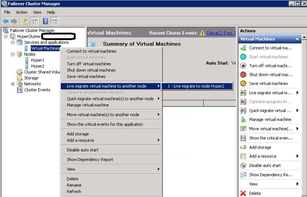
Task: Click the Help question mark toolbar icon
Action: 45,21
